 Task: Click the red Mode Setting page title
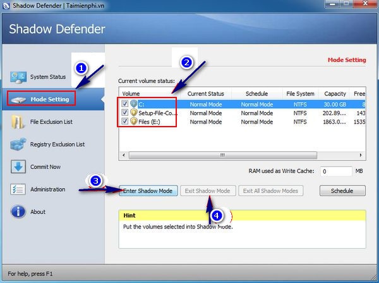(347, 60)
